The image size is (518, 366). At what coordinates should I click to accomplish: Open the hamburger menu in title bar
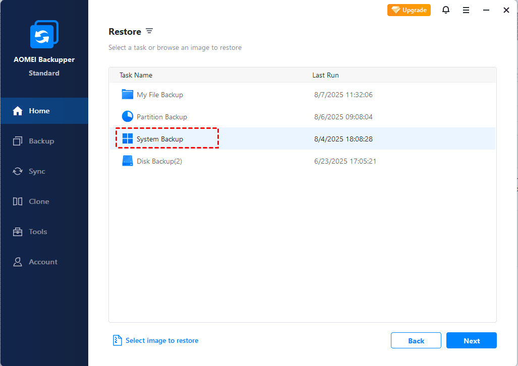click(x=466, y=10)
